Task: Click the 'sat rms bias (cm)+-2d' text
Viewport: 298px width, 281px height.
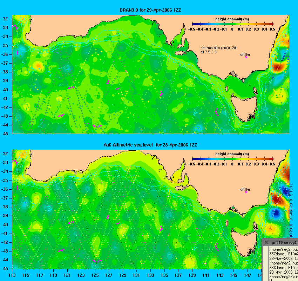Action: click(218, 48)
